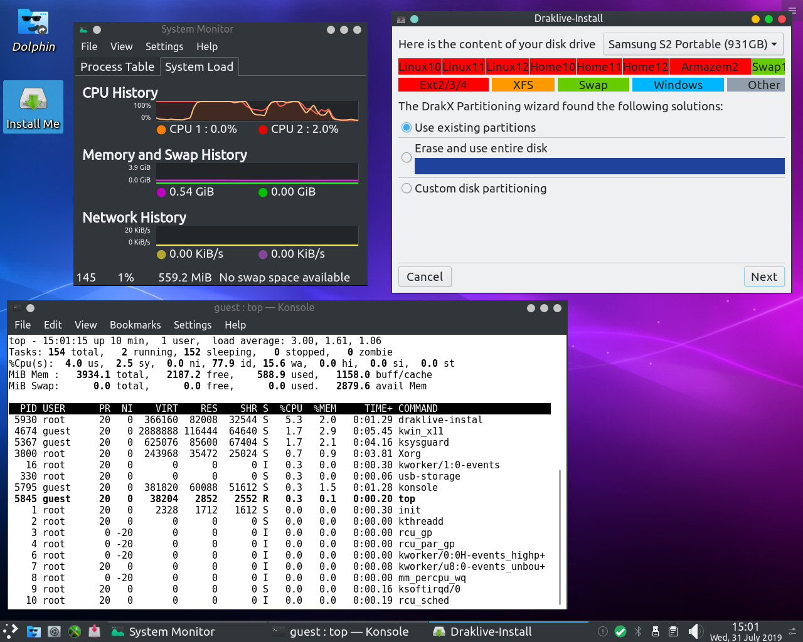The image size is (803, 642).
Task: Switch to the Process Table tab
Action: [117, 67]
